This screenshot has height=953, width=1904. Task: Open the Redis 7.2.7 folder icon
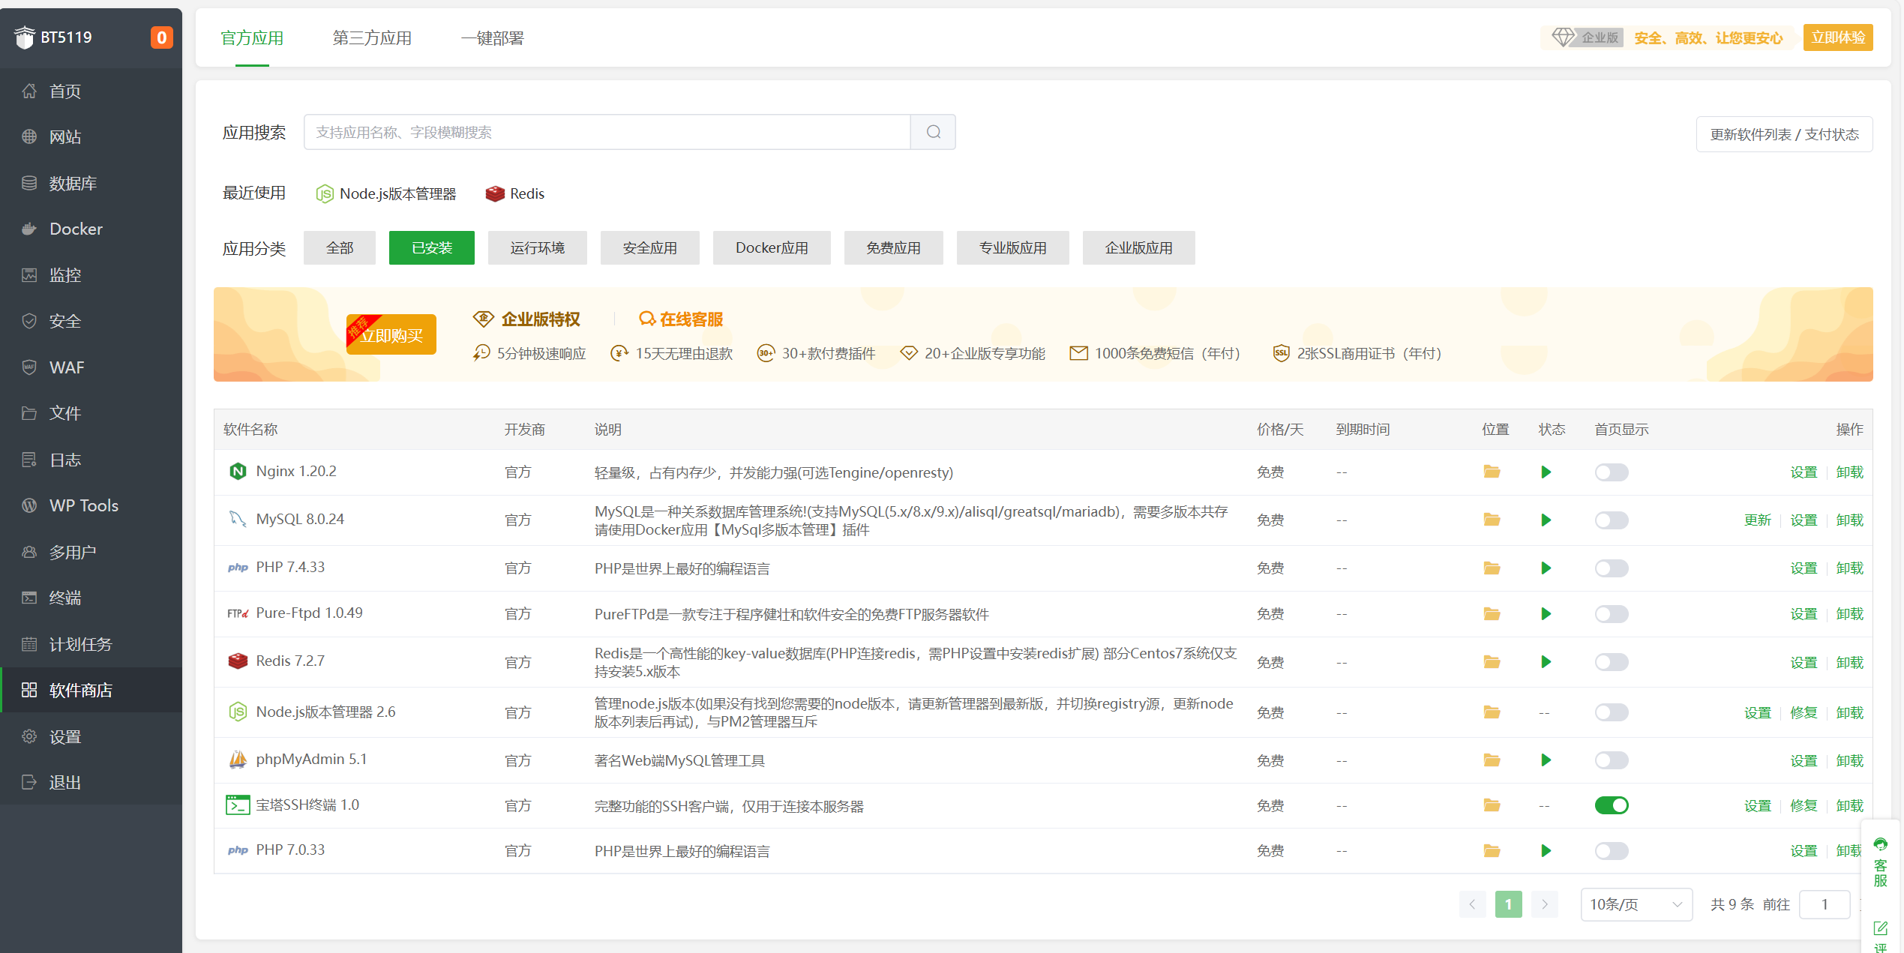click(1492, 662)
